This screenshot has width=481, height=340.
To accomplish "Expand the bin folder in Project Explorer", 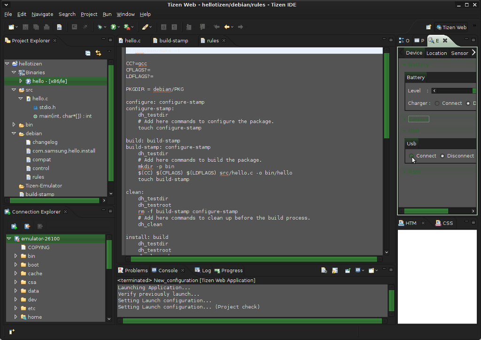I will (x=14, y=125).
